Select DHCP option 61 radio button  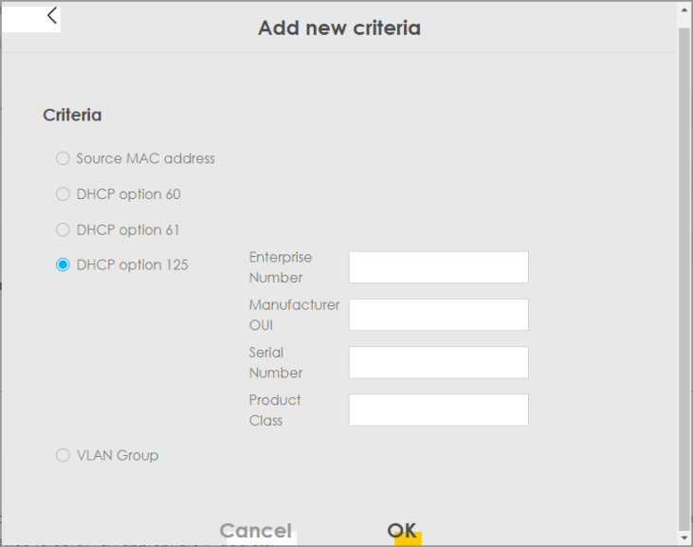pyautogui.click(x=63, y=229)
